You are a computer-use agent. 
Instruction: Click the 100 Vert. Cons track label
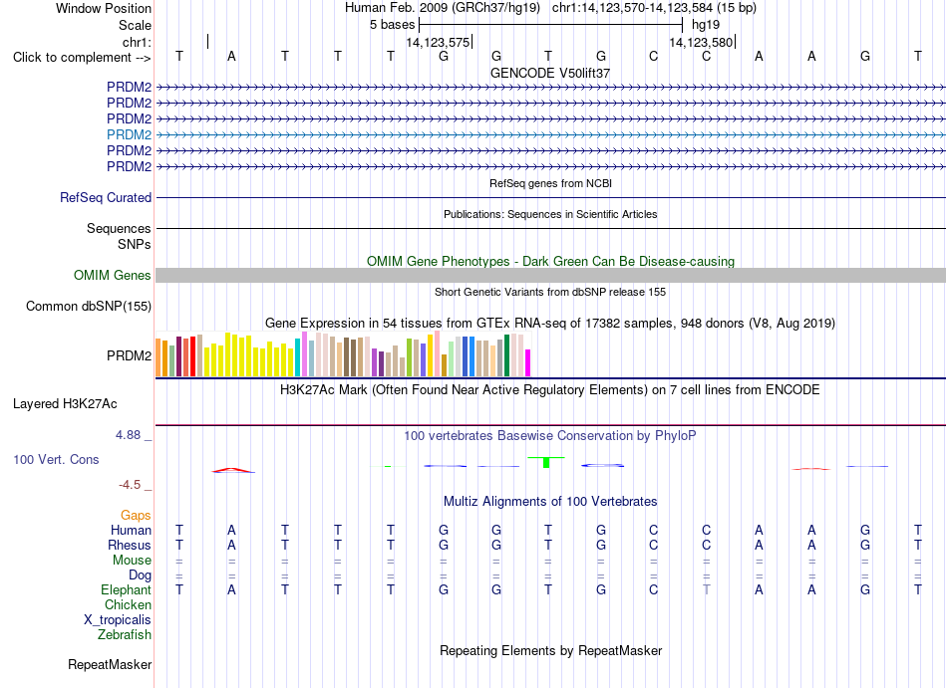(x=56, y=459)
